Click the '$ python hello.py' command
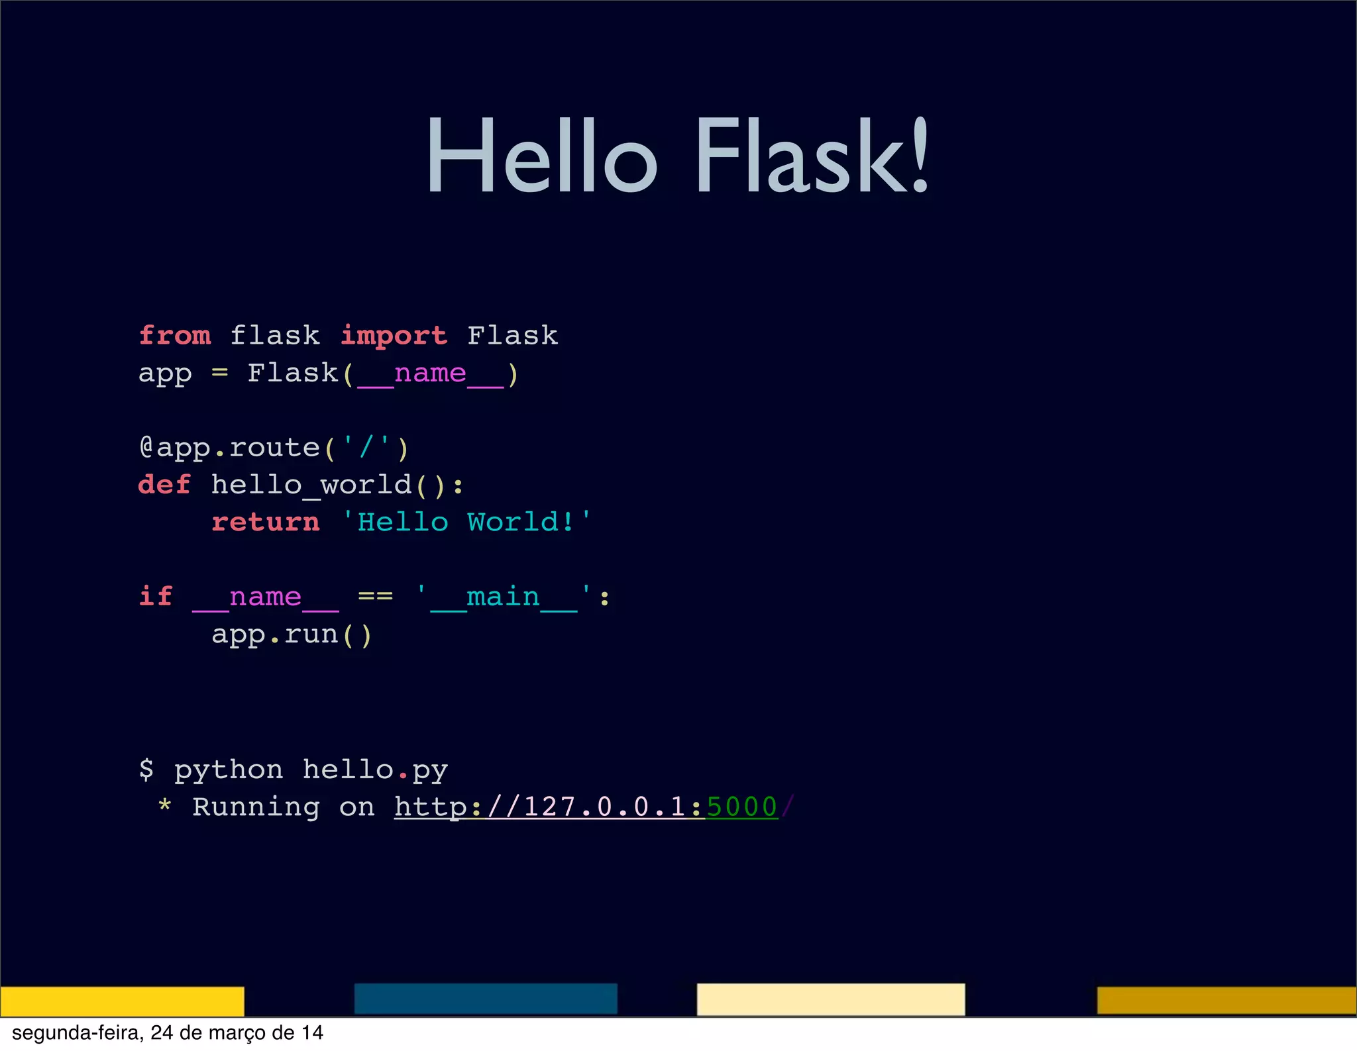 [294, 770]
